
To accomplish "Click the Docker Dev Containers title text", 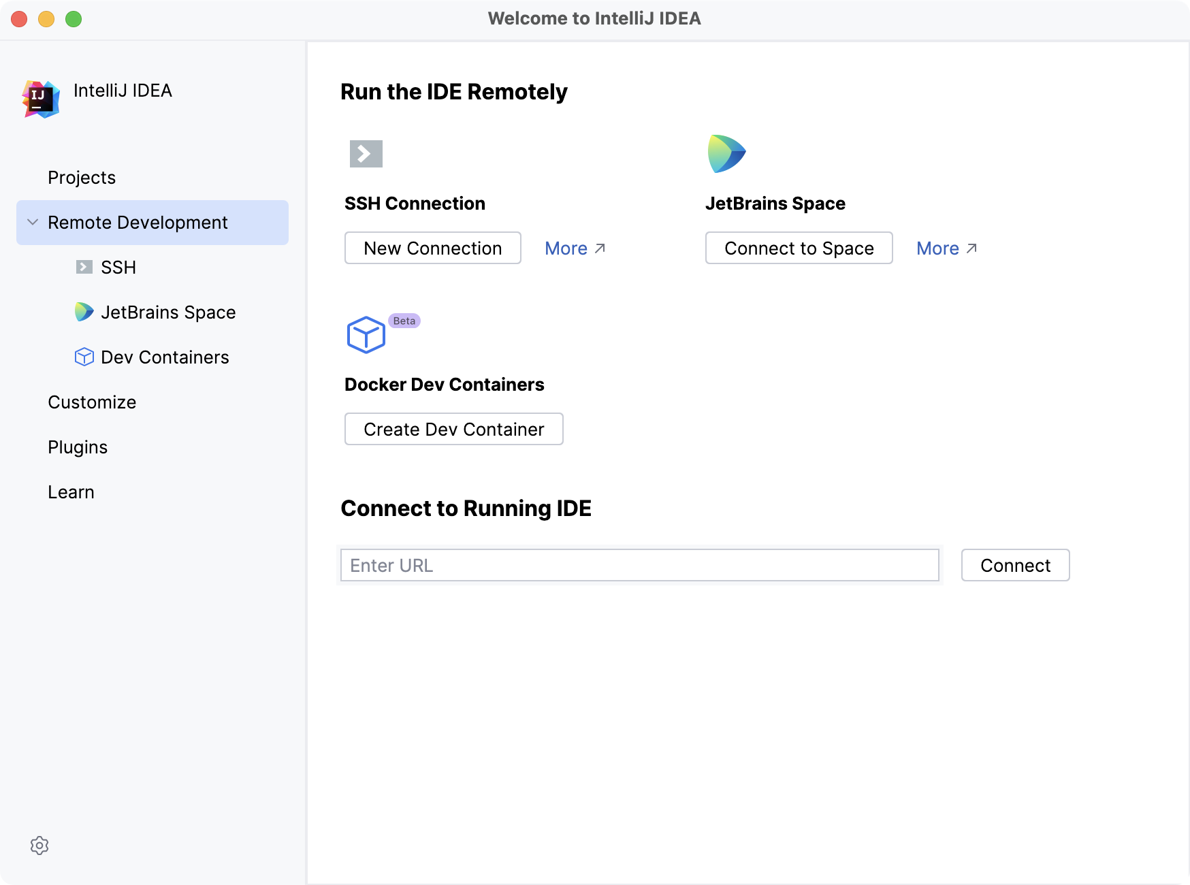I will [445, 385].
